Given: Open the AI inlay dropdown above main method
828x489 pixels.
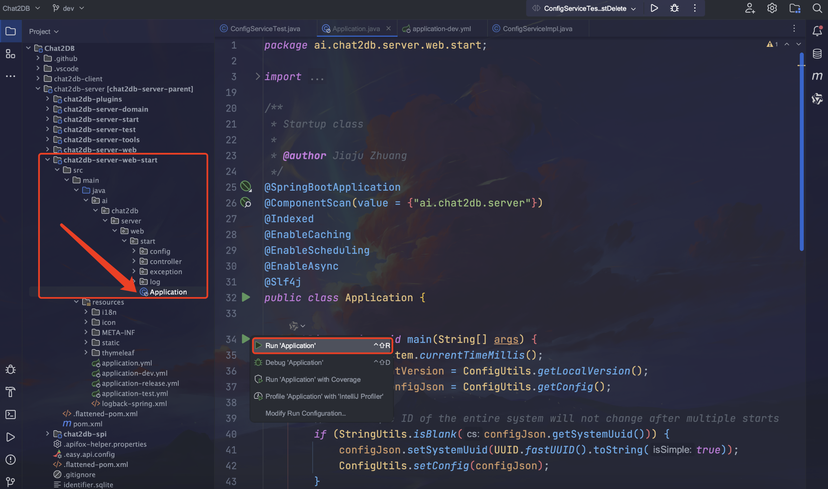Looking at the screenshot, I should pyautogui.click(x=297, y=326).
